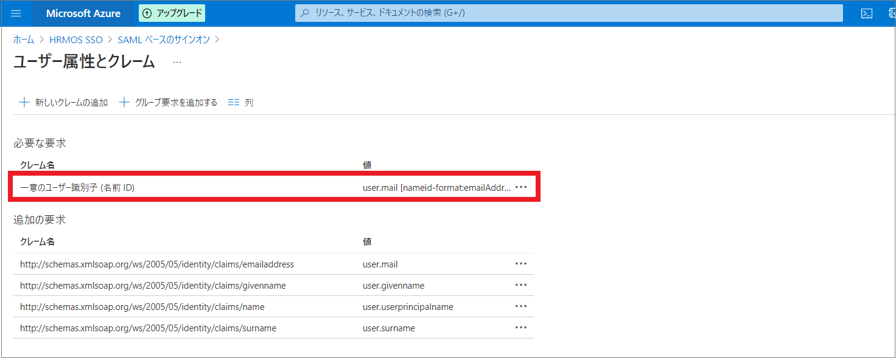Click the directory filter icon at top right
896x358 pixels.
pos(891,13)
